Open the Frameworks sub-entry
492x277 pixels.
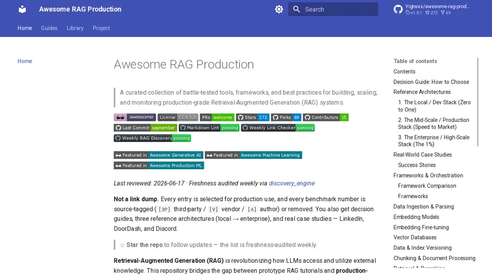point(413,196)
